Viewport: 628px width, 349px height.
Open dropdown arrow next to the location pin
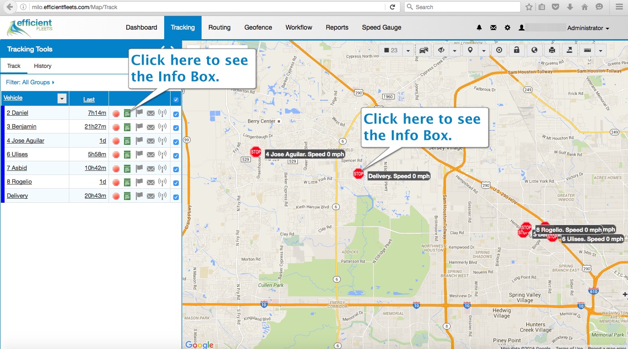point(483,50)
